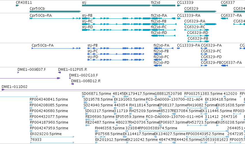The image size is (245, 144).
Task: Select the CG6329-RB transcript
Action: [x=198, y=41]
